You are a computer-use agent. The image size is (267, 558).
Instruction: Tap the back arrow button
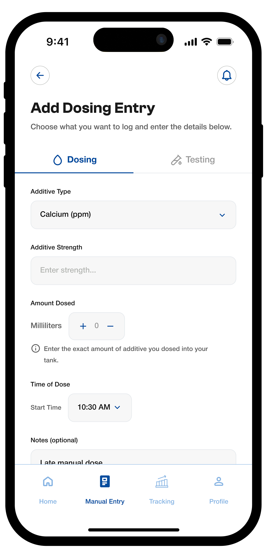pos(40,75)
